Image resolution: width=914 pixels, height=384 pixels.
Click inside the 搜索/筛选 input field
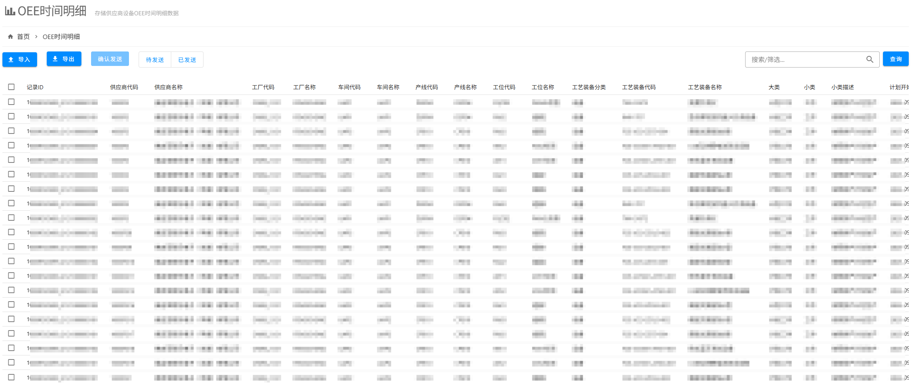(x=804, y=60)
